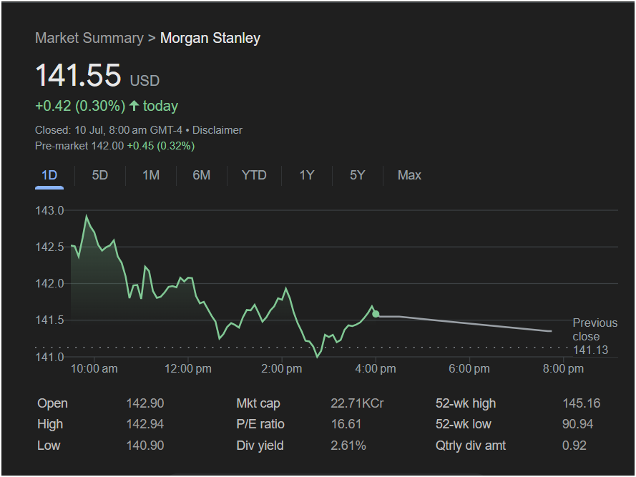The image size is (636, 477).
Task: Click the 52-wk low value 90.94
Action: click(577, 424)
